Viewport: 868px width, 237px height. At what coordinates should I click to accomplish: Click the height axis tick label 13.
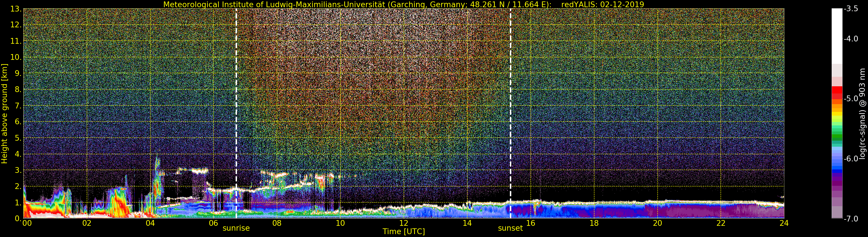16,9
